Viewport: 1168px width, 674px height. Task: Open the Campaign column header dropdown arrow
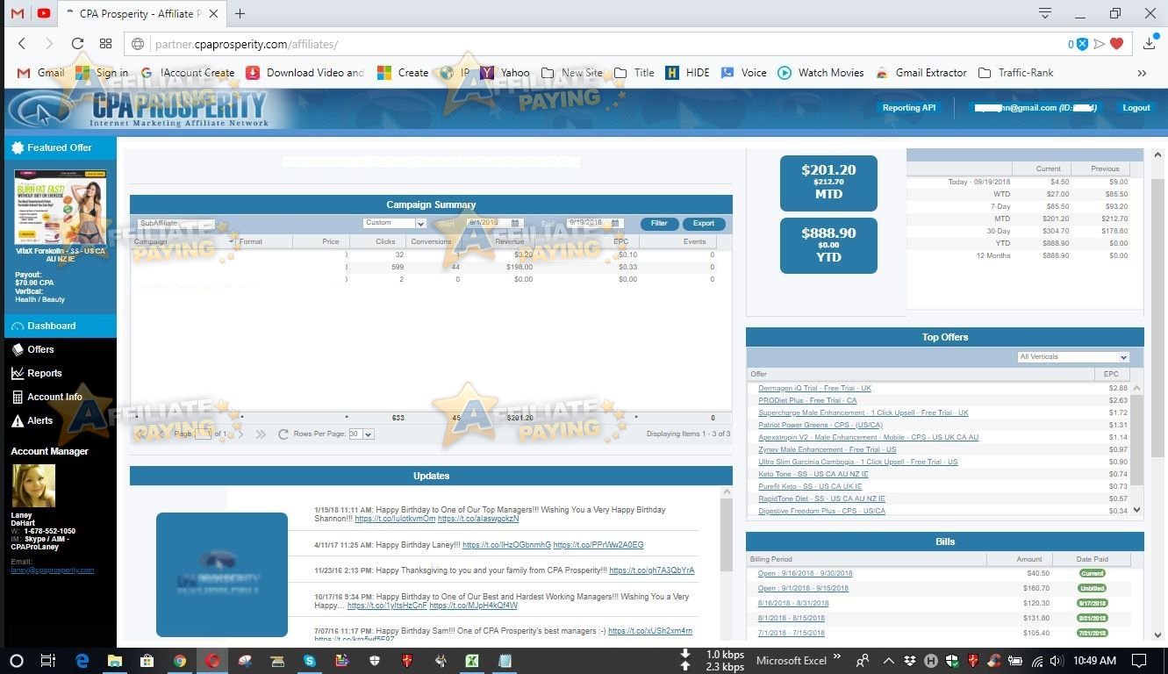click(232, 241)
